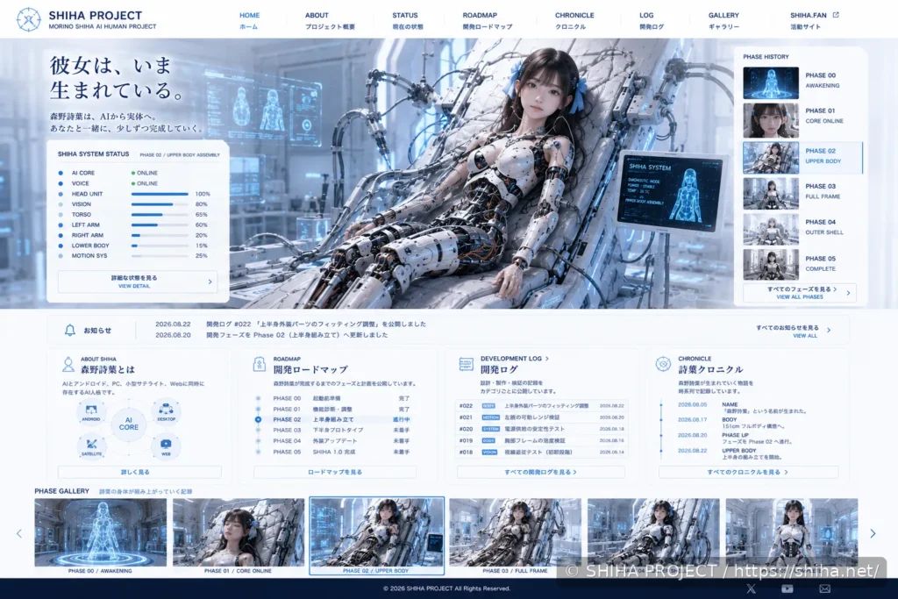Viewport: 898px width, 599px height.
Task: Select the PHASE 05 roadmap marker dot
Action: tap(259, 452)
